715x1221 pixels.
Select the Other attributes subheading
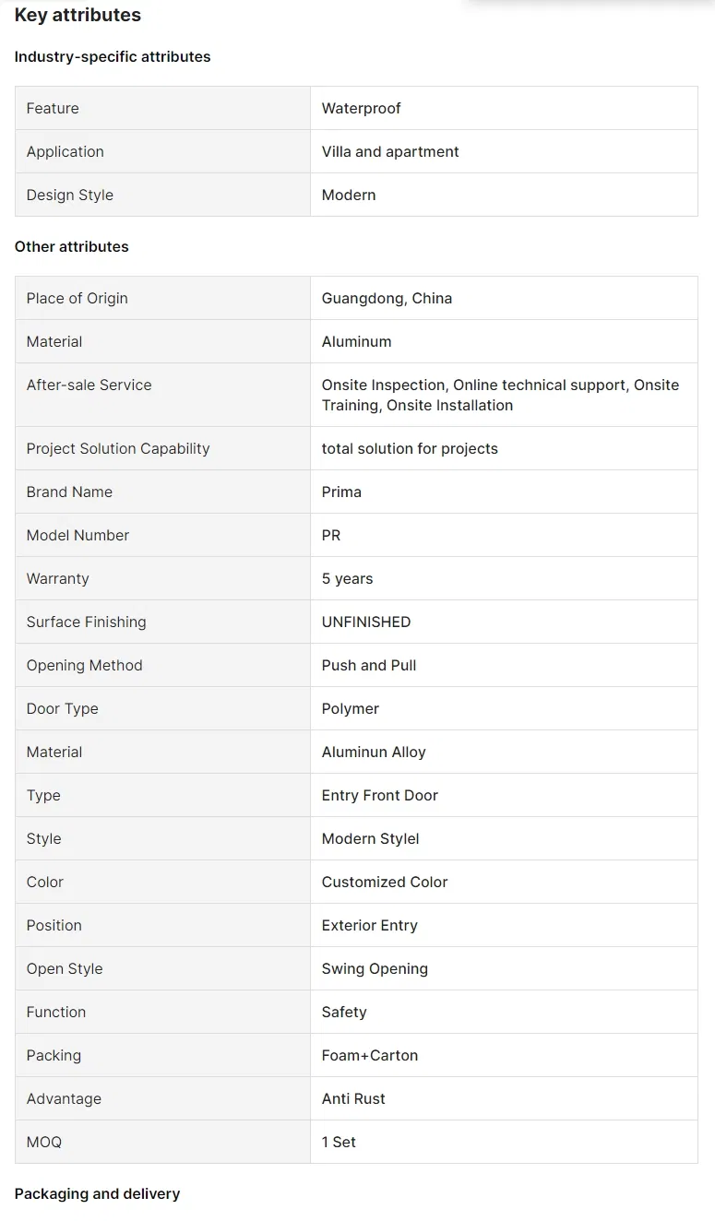[72, 246]
